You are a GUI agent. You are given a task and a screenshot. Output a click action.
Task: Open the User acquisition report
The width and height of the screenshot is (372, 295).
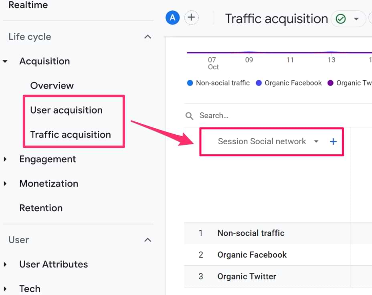(x=66, y=110)
